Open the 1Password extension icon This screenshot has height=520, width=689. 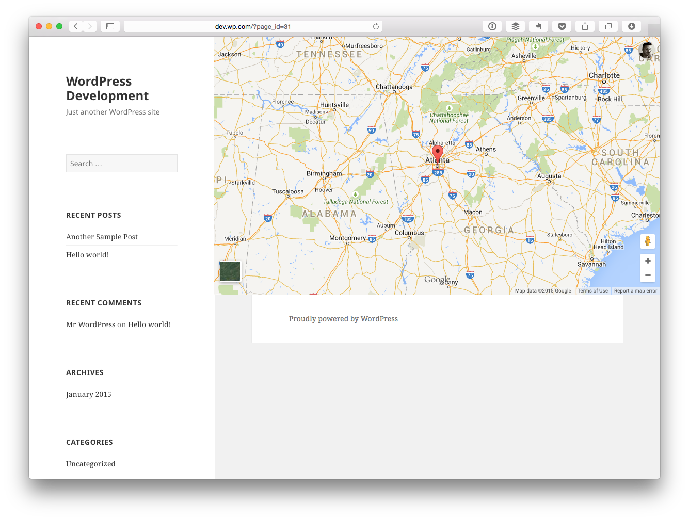pos(492,26)
